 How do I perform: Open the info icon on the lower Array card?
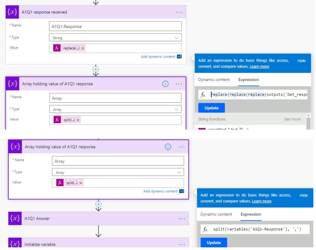(168, 147)
